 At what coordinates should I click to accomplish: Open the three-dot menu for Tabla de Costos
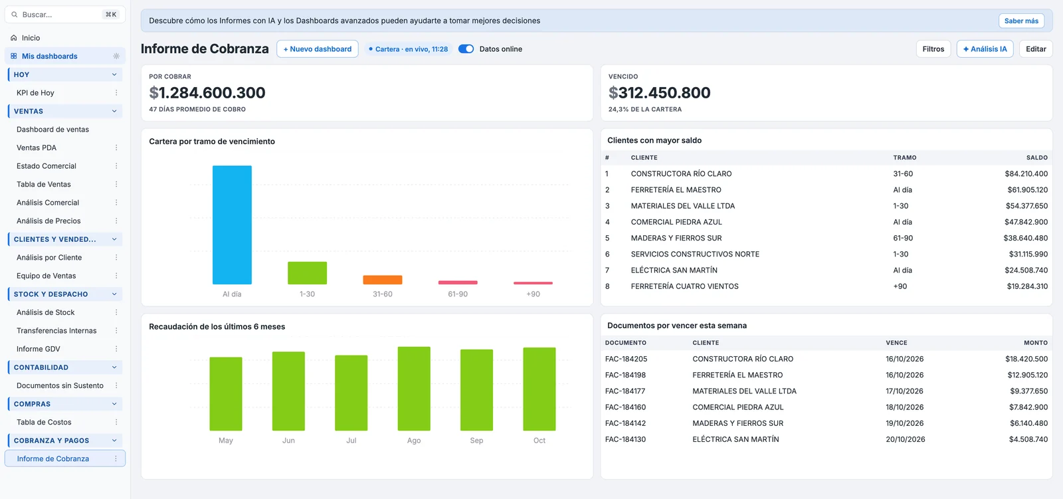click(x=116, y=422)
